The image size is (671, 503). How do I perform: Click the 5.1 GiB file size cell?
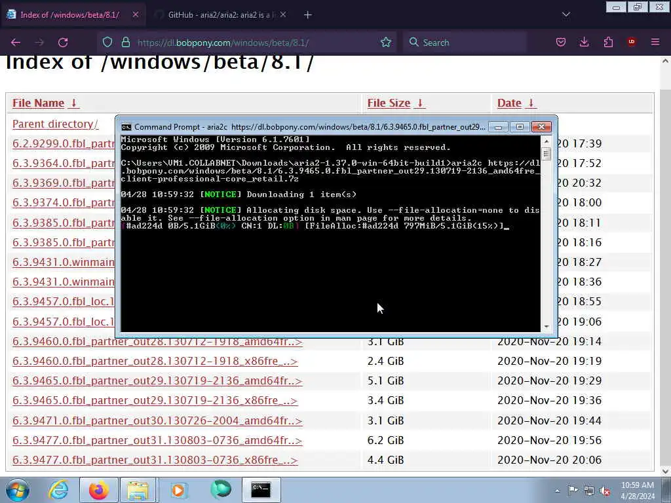(x=385, y=381)
